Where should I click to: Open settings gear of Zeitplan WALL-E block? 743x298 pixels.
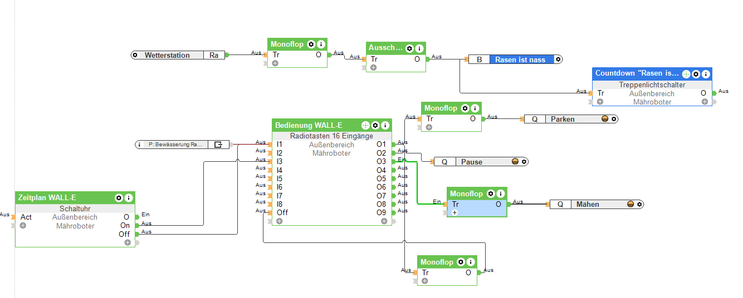(x=119, y=197)
